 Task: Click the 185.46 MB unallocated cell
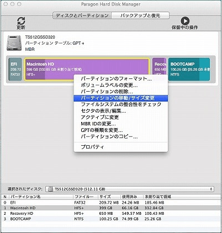click(x=154, y=203)
